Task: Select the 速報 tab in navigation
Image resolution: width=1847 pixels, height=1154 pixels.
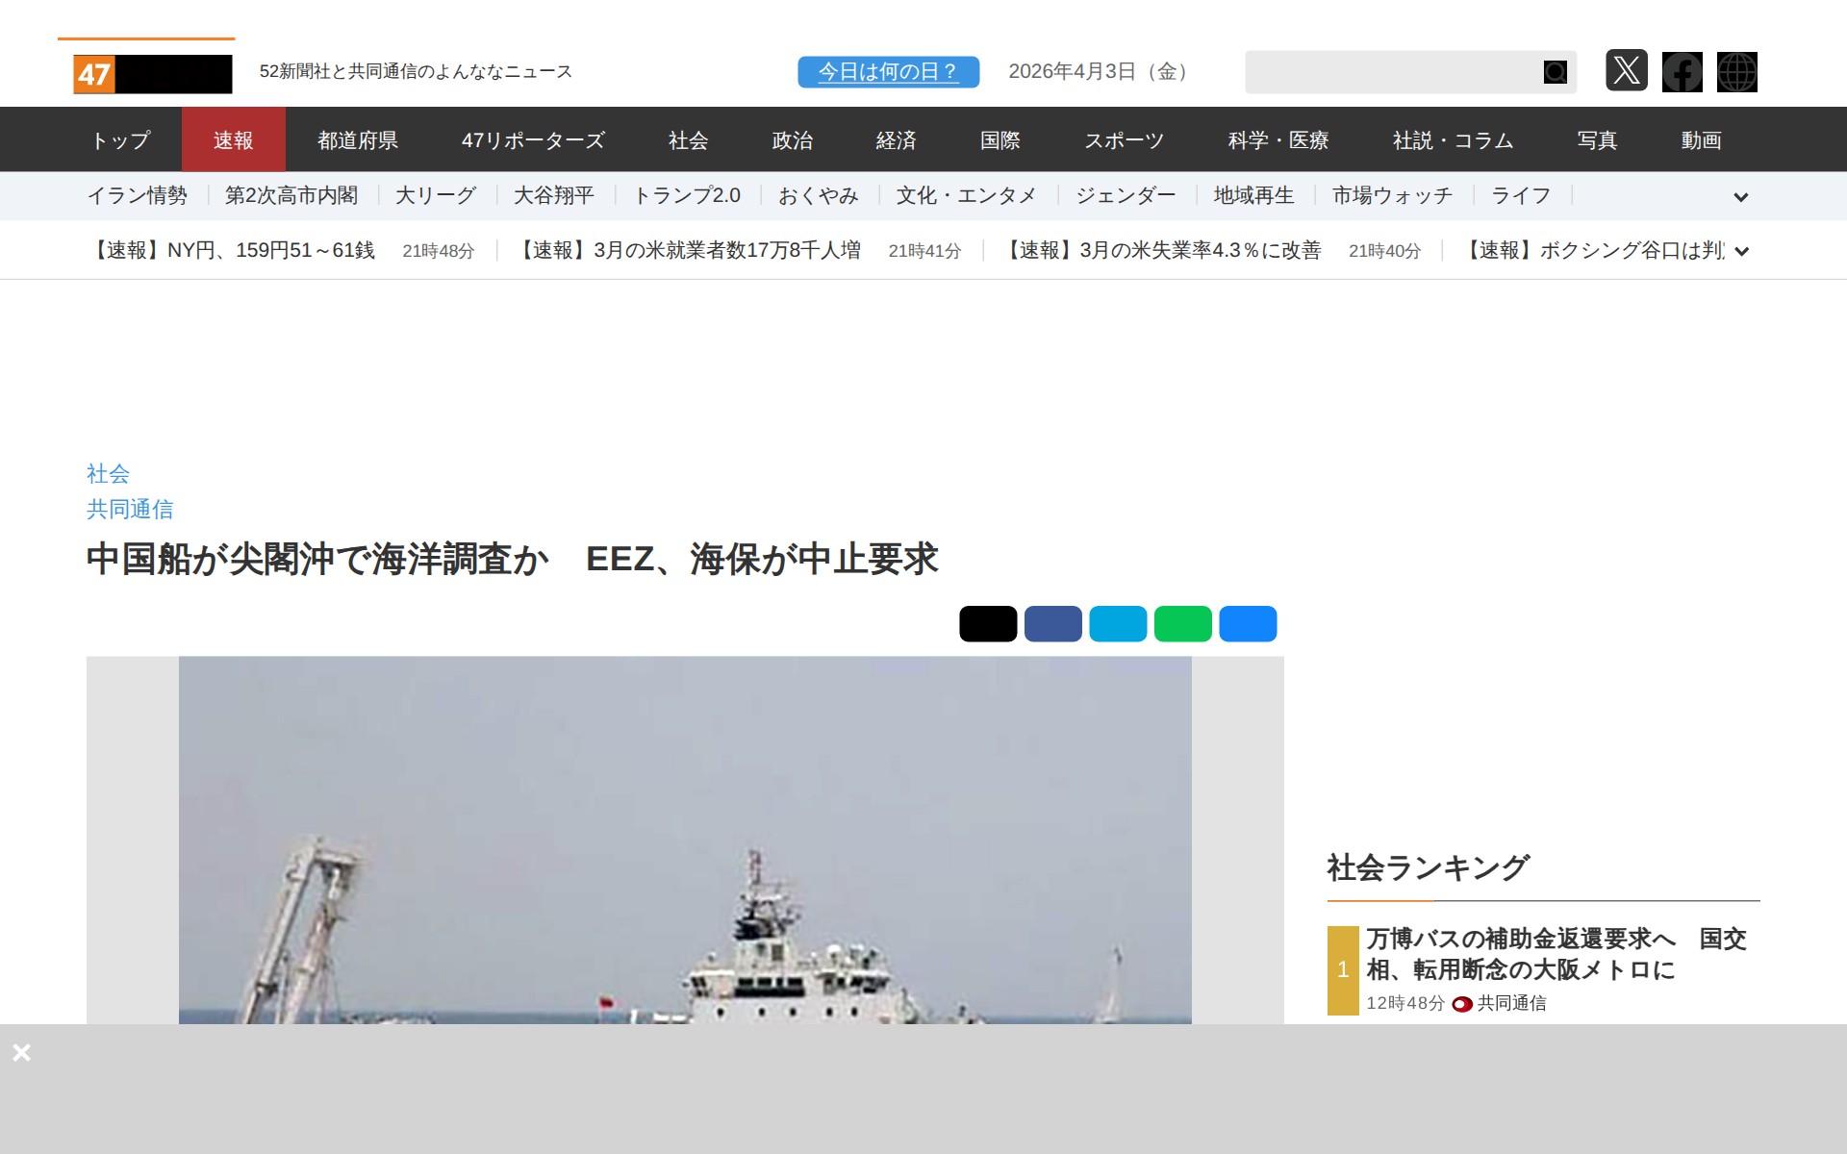Action: tap(233, 140)
